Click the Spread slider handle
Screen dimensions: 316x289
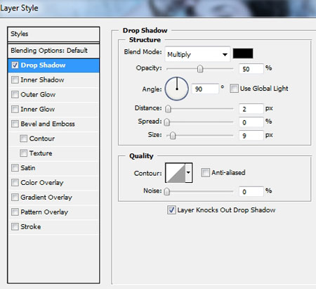(166, 122)
